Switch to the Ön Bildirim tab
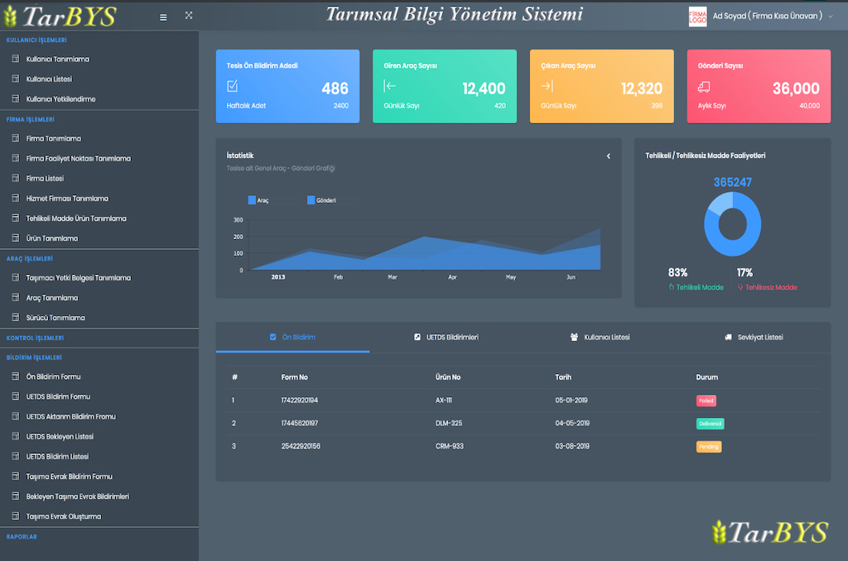 [x=292, y=338]
